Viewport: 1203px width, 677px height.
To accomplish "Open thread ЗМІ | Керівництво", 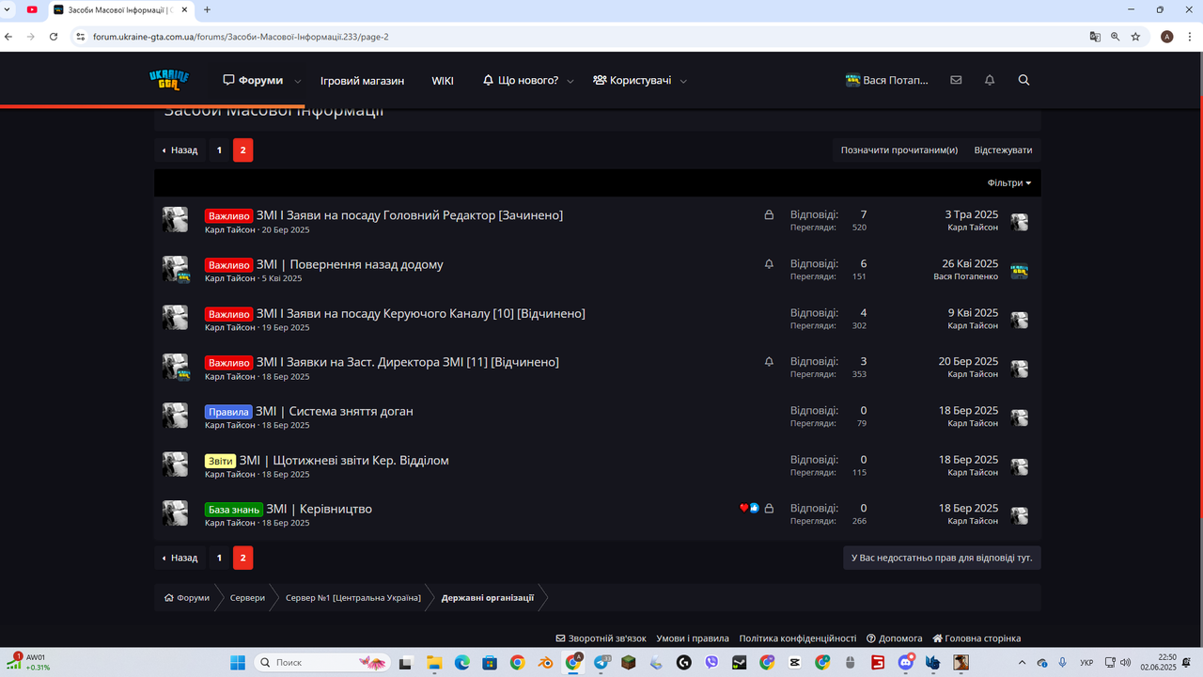I will (319, 509).
